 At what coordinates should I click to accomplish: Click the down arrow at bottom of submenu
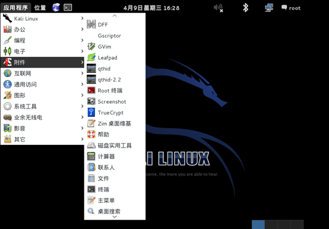(115, 217)
